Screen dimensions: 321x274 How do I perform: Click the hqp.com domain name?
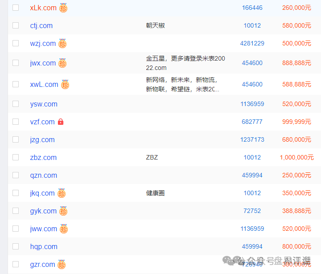coord(44,246)
